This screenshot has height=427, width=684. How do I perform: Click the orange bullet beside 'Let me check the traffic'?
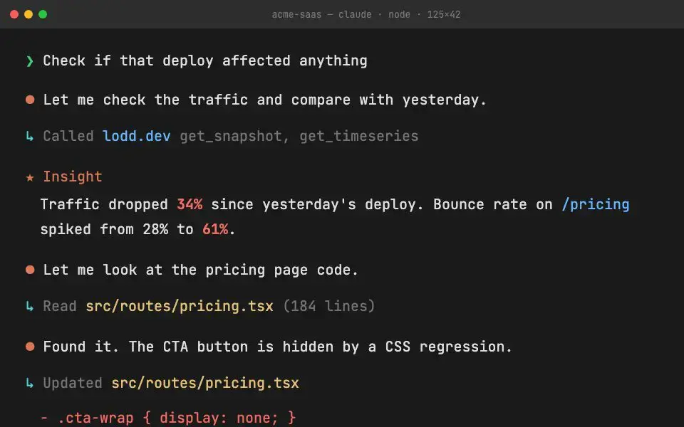(30, 100)
